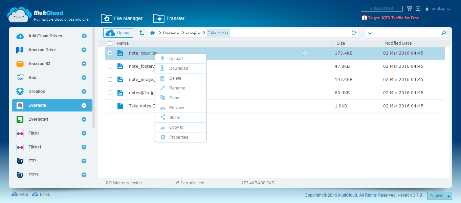Click the Evernote1 elephant icon
Screen dimensions: 461x203
(x=20, y=119)
